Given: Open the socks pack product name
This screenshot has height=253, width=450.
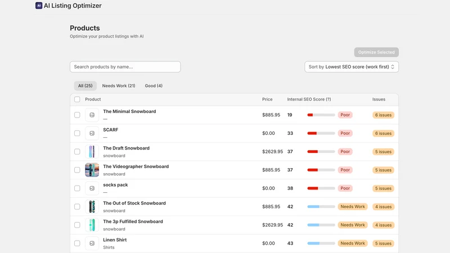Looking at the screenshot, I should pos(115,185).
